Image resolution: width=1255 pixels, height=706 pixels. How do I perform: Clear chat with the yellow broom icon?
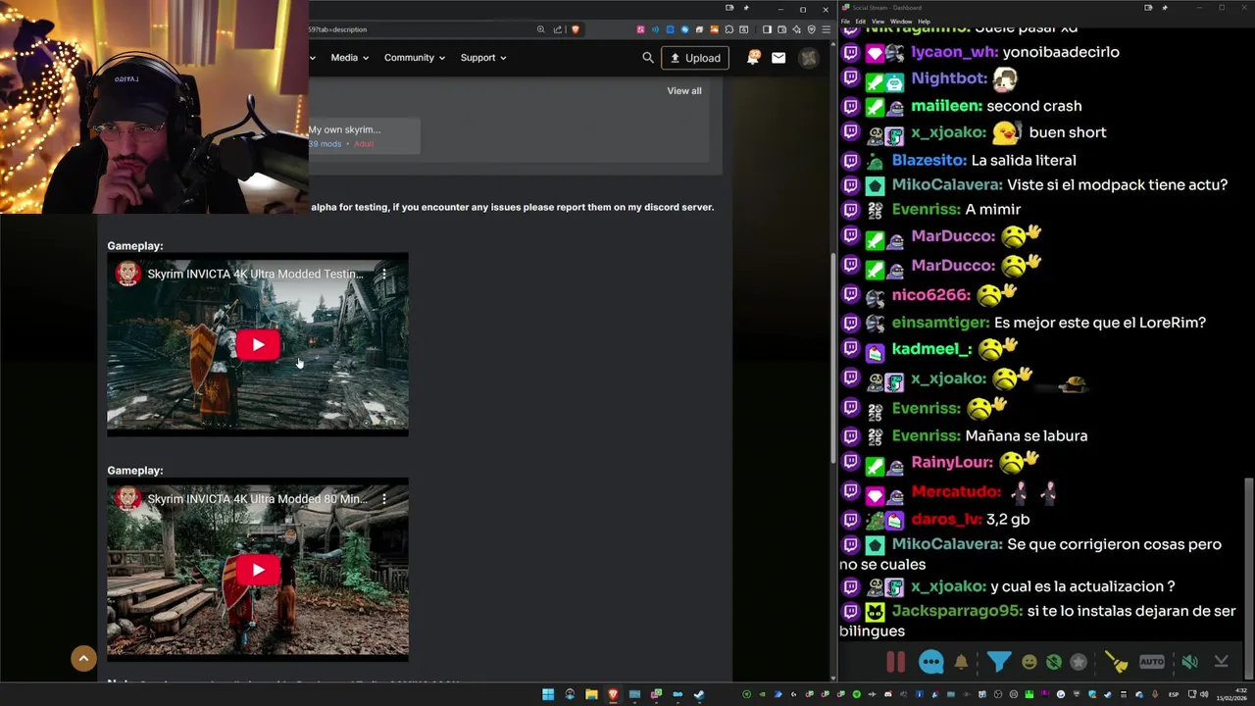click(x=1116, y=662)
